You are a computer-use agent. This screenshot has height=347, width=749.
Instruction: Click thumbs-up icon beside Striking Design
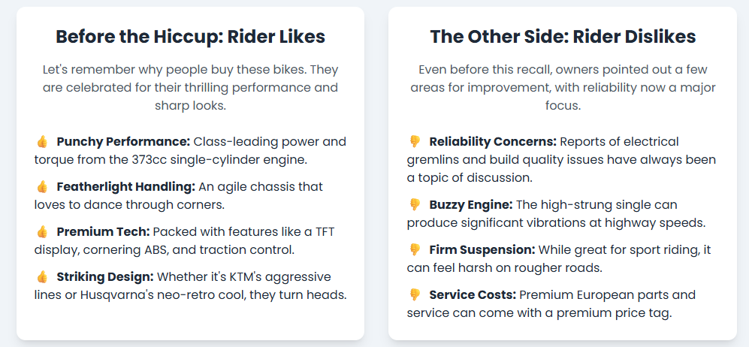pyautogui.click(x=41, y=276)
